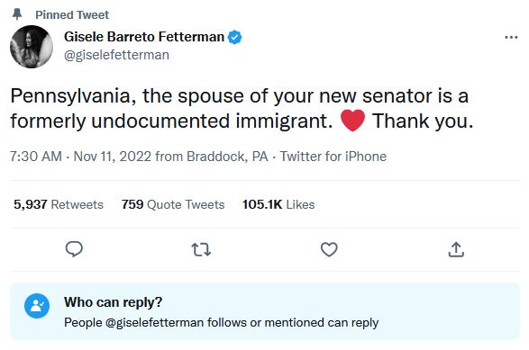Open Gisele Barreto Fetterman's profile picture
The width and height of the screenshot is (529, 350).
32,47
